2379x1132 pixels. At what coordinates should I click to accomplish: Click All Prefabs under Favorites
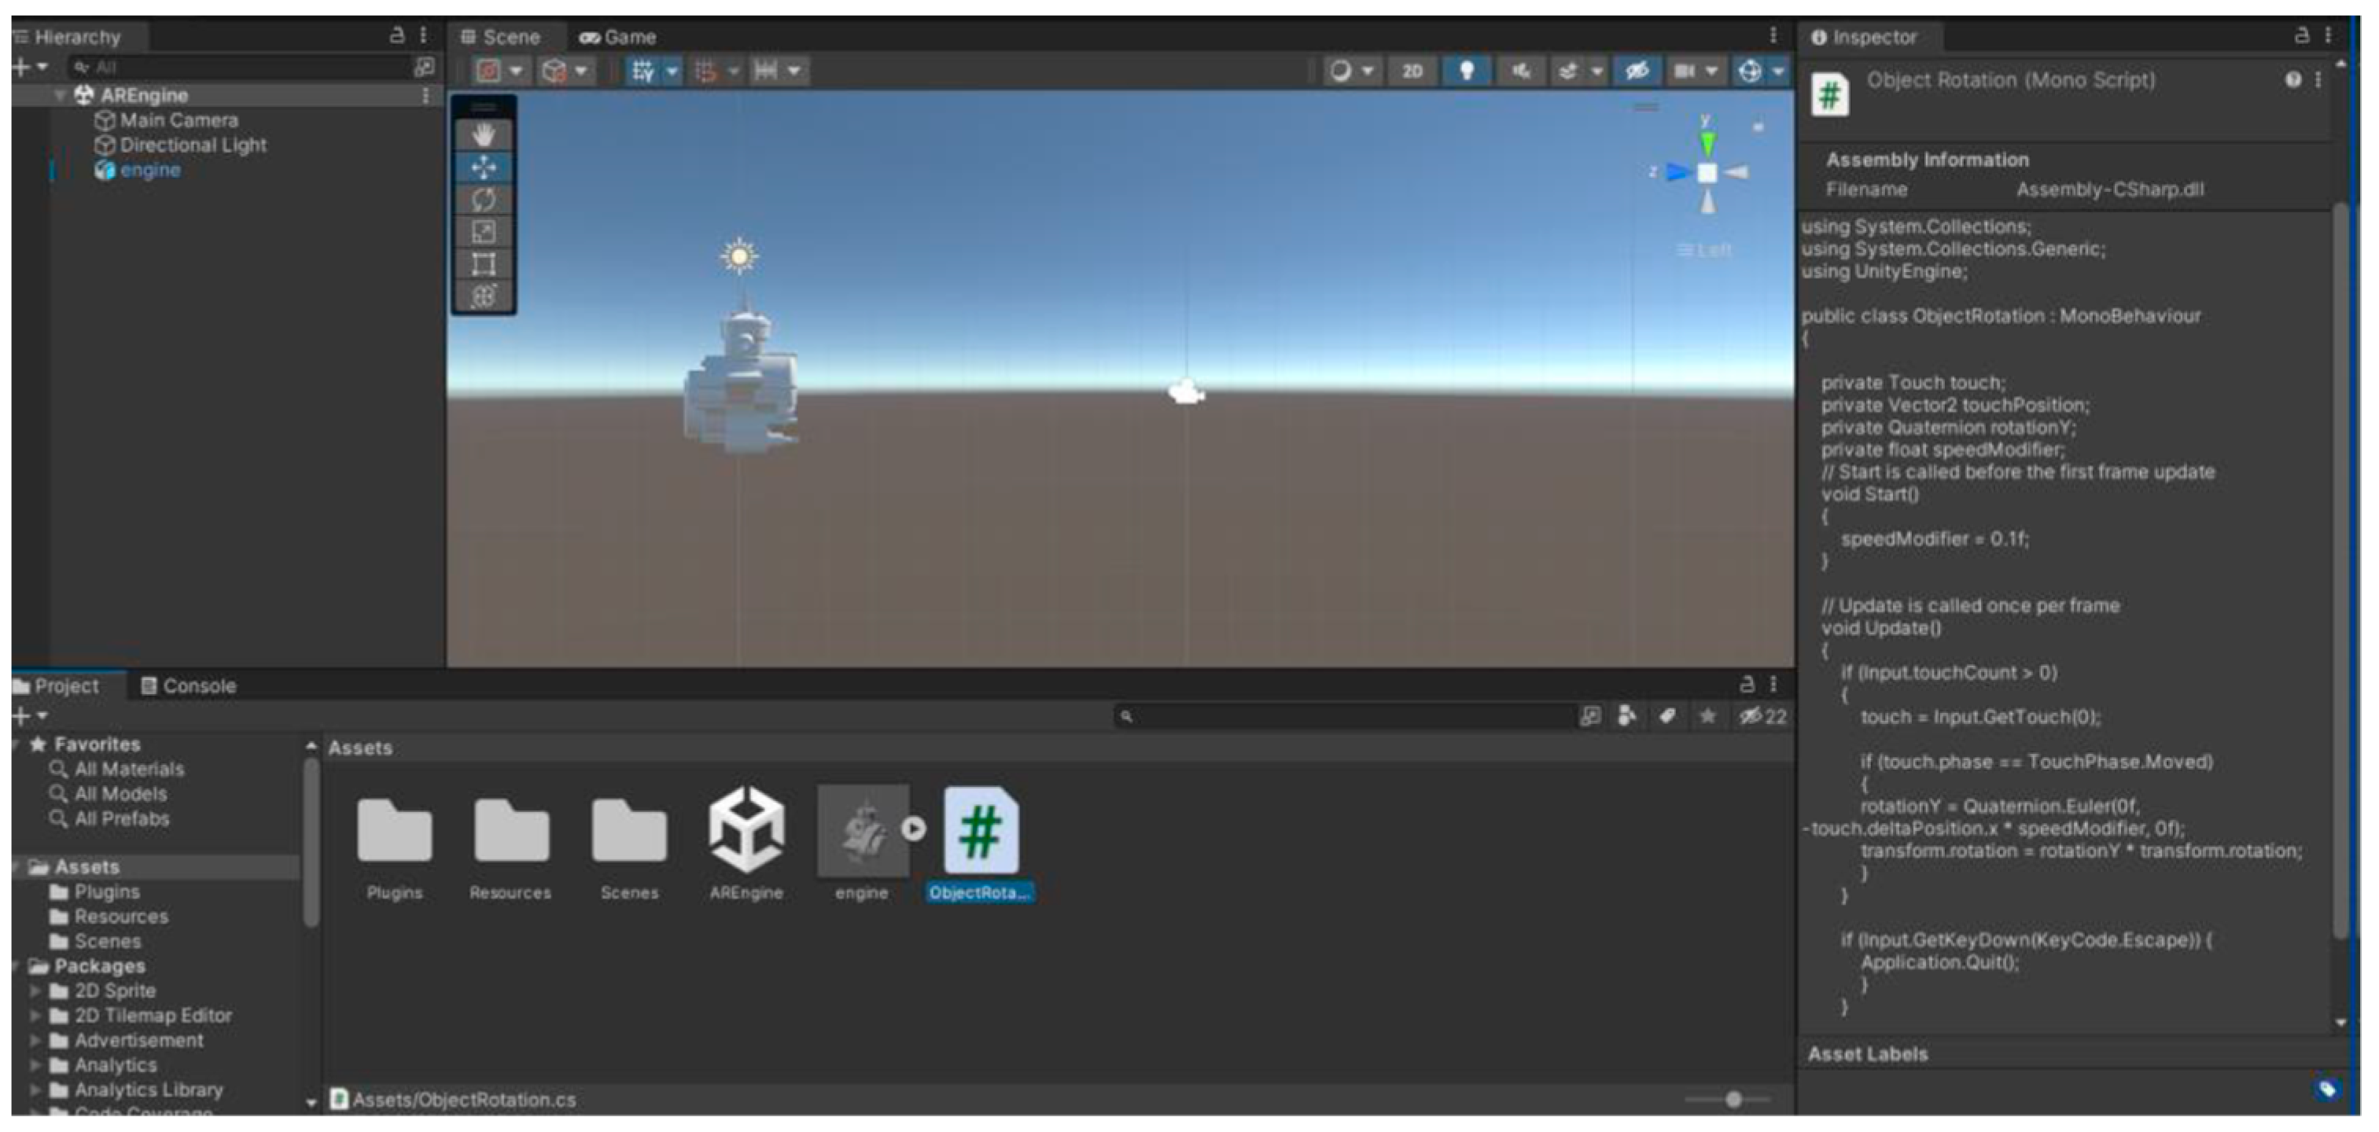(x=122, y=819)
